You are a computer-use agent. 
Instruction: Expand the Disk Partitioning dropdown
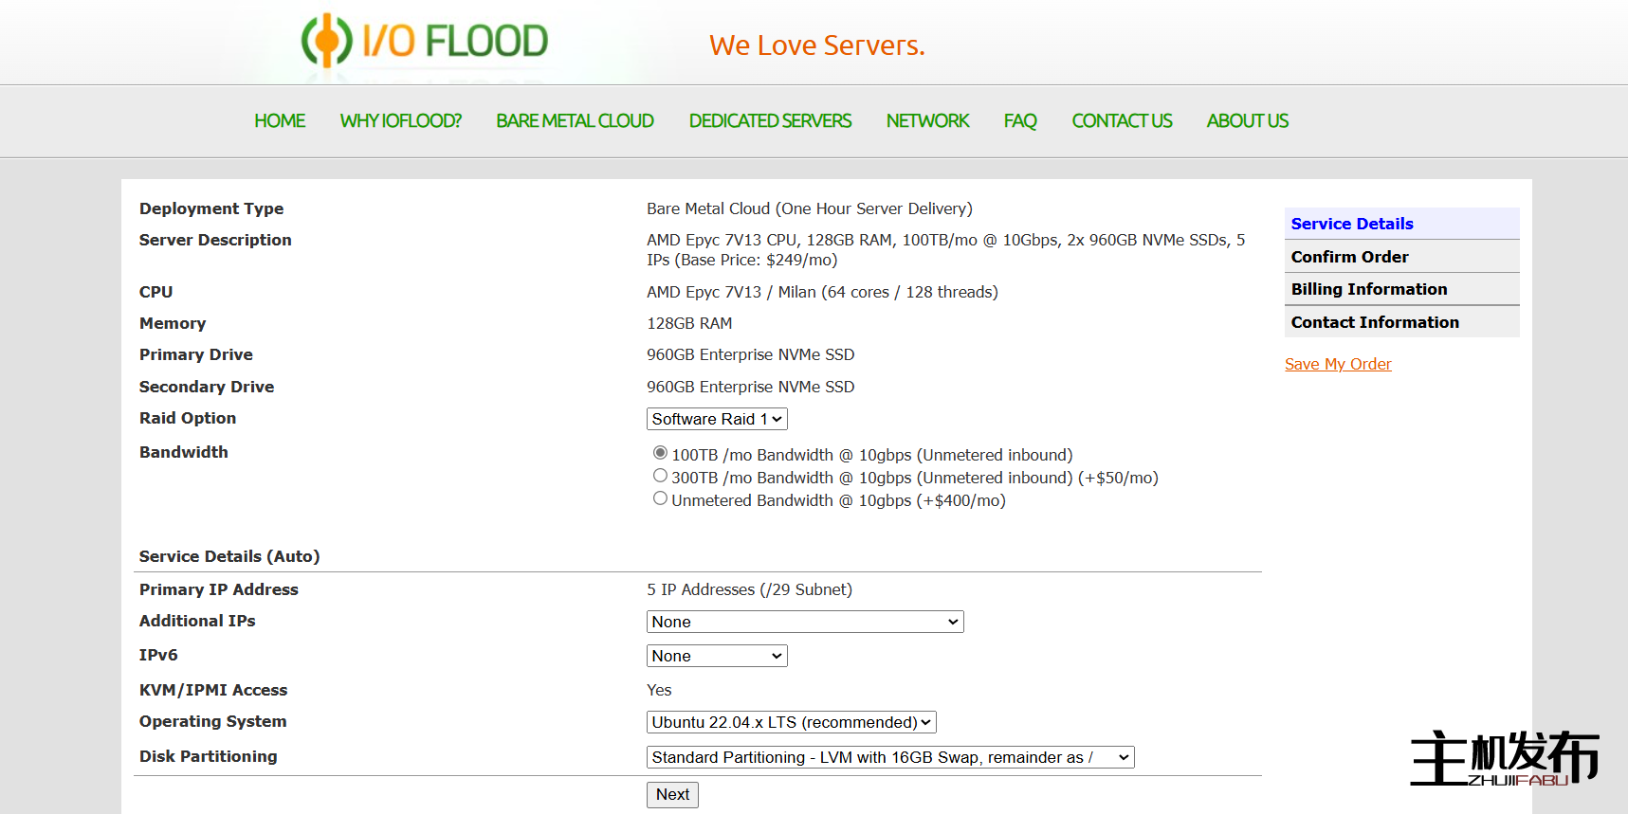(x=890, y=757)
